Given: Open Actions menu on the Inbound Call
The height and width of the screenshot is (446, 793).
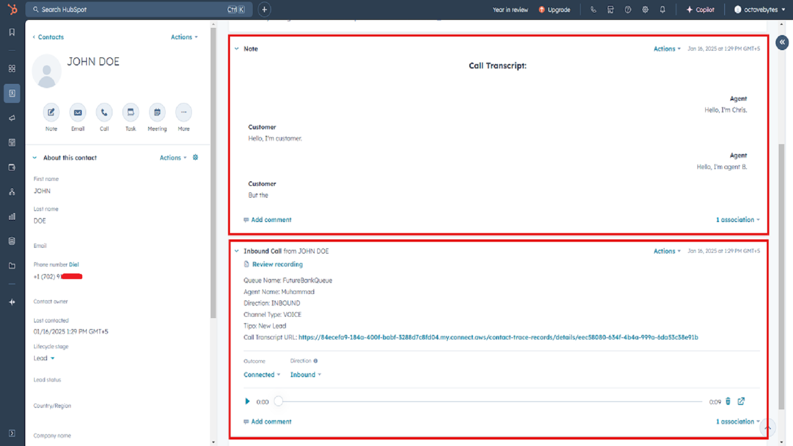Looking at the screenshot, I should tap(666, 251).
